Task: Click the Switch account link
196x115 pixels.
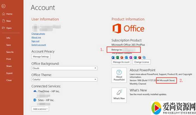Action: click(39, 45)
